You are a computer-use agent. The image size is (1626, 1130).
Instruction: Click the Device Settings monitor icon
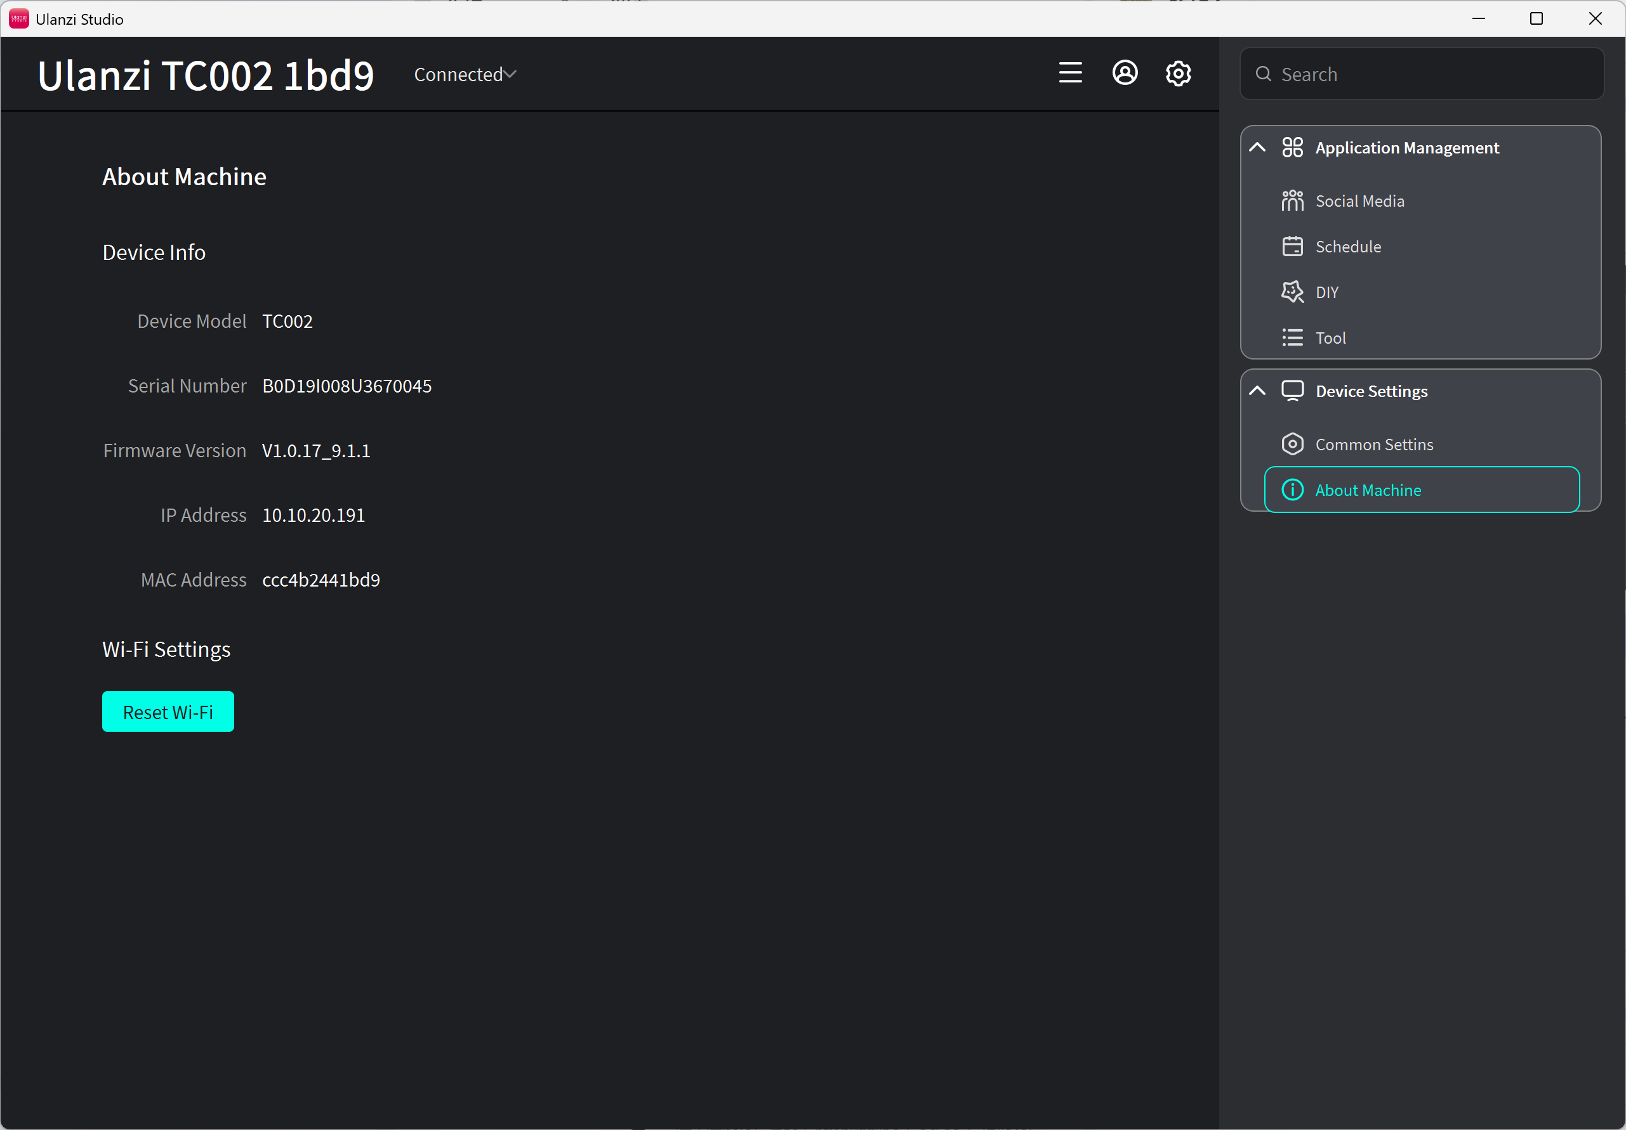(x=1292, y=391)
